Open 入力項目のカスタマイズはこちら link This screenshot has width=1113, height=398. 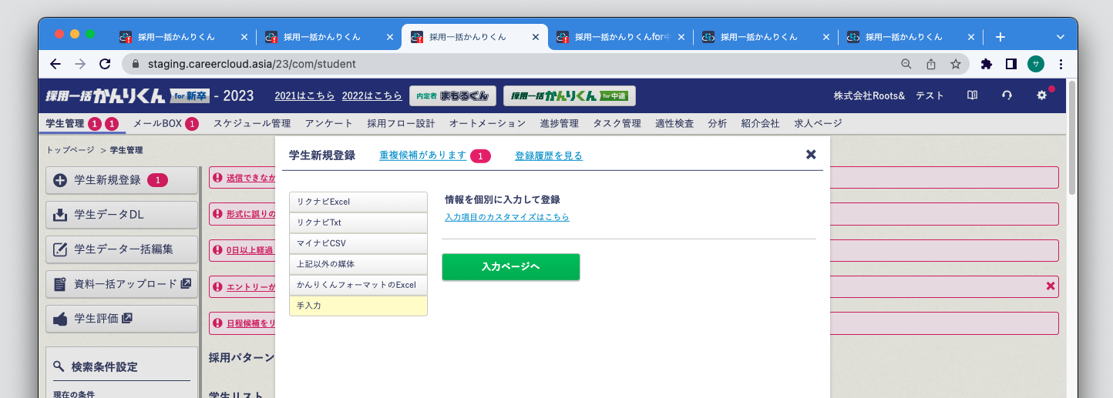click(x=507, y=217)
